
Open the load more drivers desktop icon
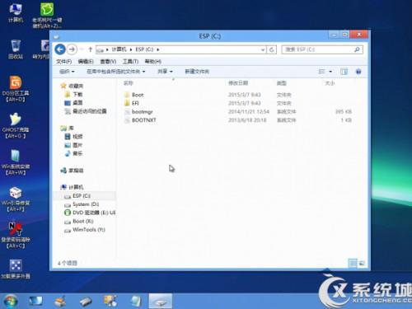click(x=16, y=269)
